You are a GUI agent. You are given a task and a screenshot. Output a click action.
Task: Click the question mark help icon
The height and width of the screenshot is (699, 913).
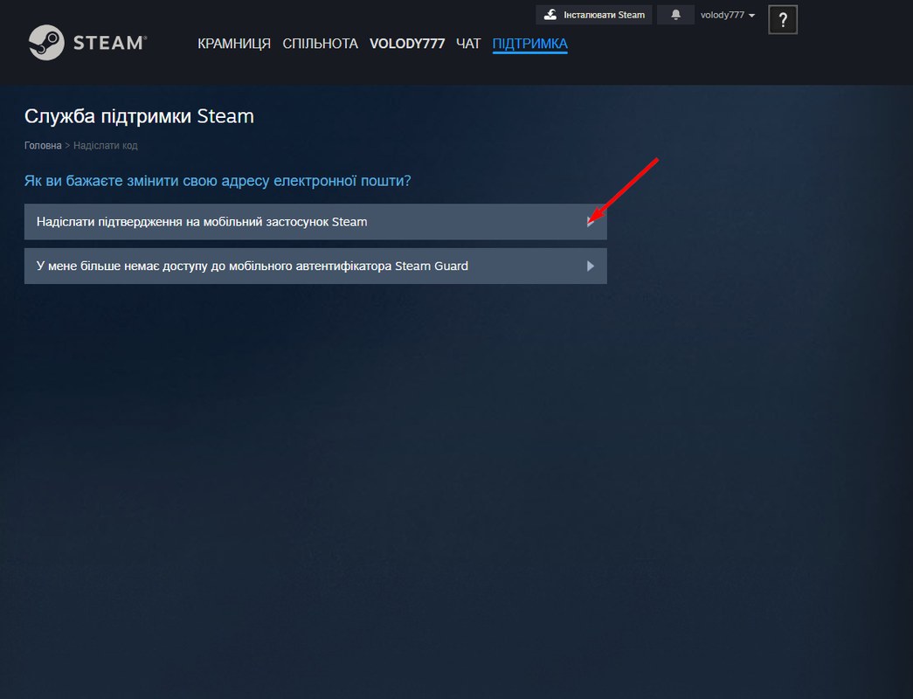(783, 20)
